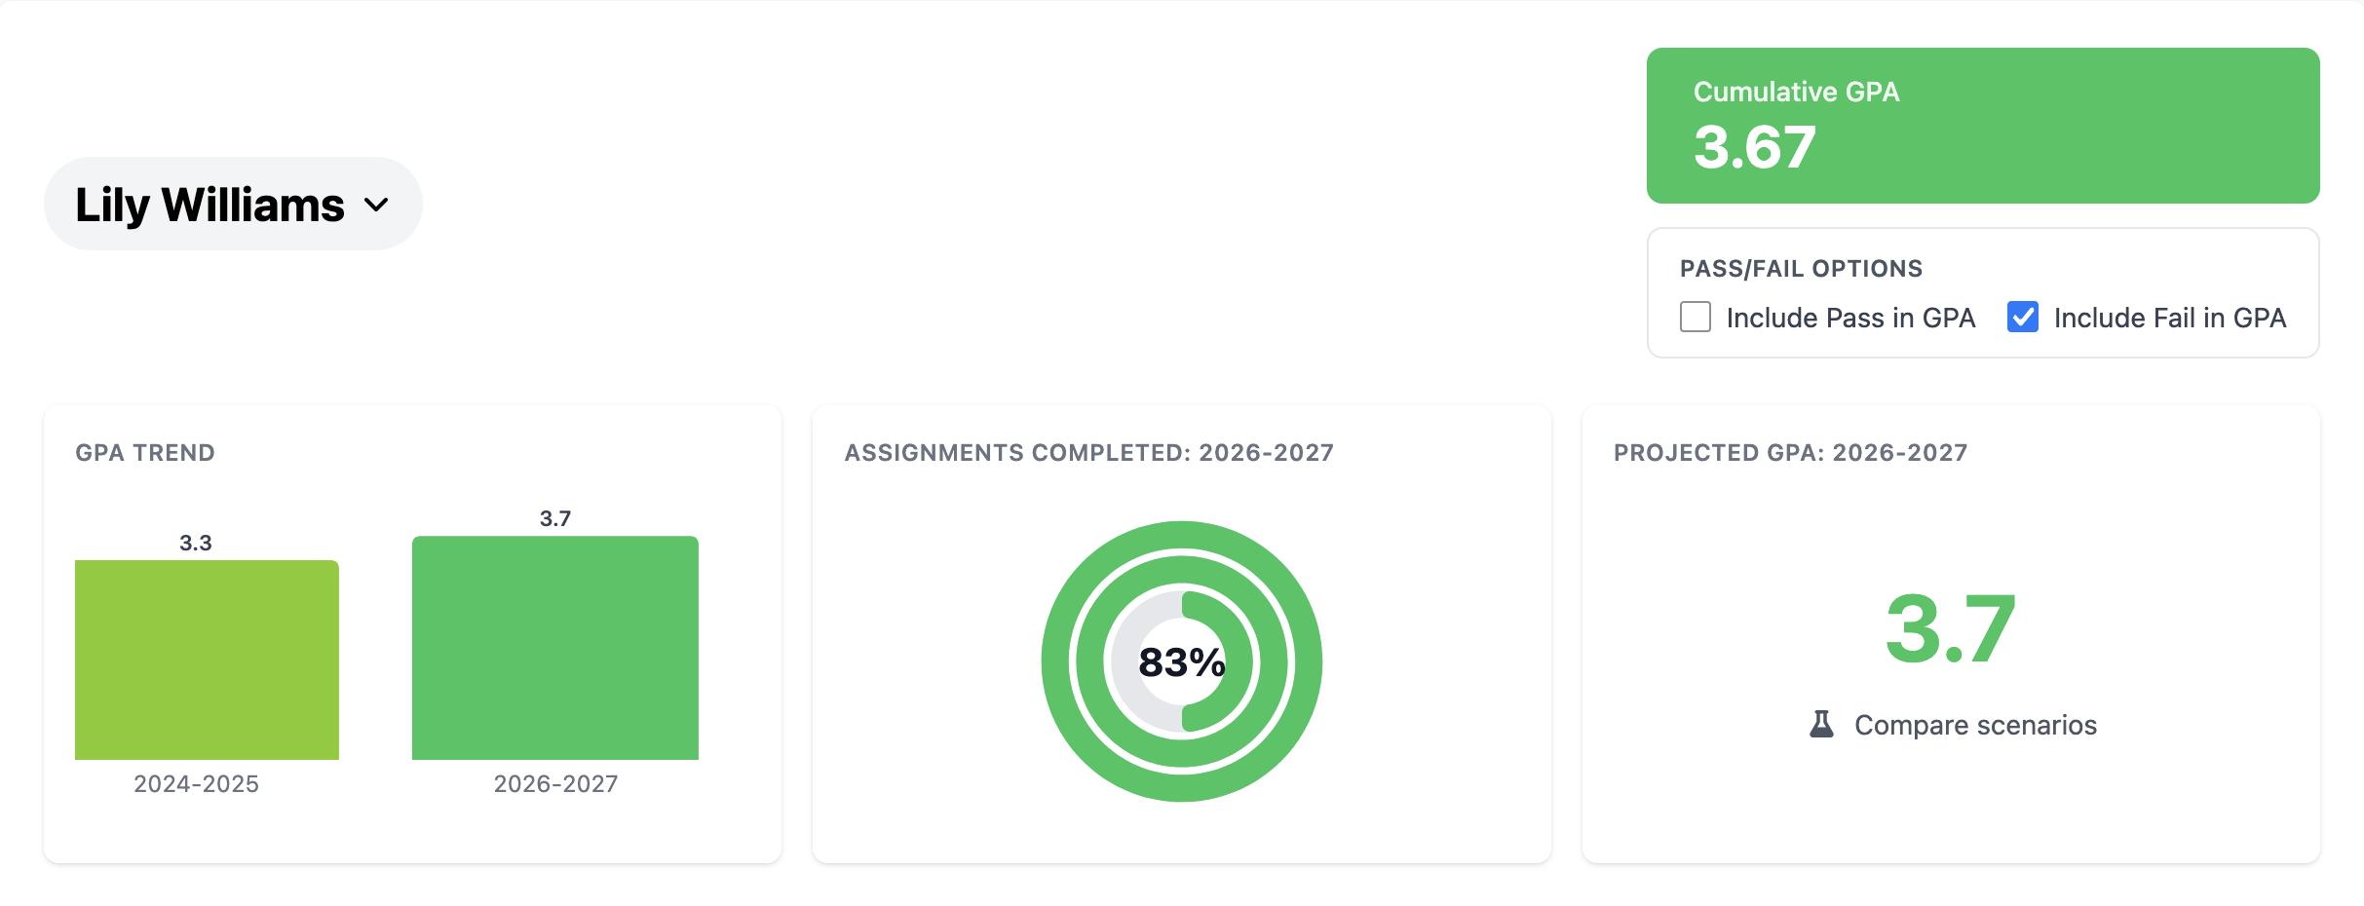Viewport: 2364px width, 906px height.
Task: Open the Assignments Completed 2026-2027 panel
Action: [x=1089, y=452]
